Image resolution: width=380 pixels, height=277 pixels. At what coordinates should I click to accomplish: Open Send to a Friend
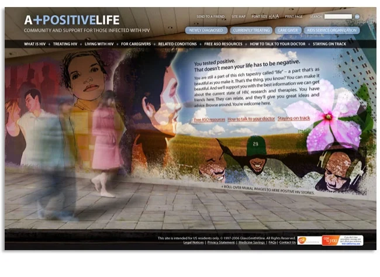coord(210,16)
